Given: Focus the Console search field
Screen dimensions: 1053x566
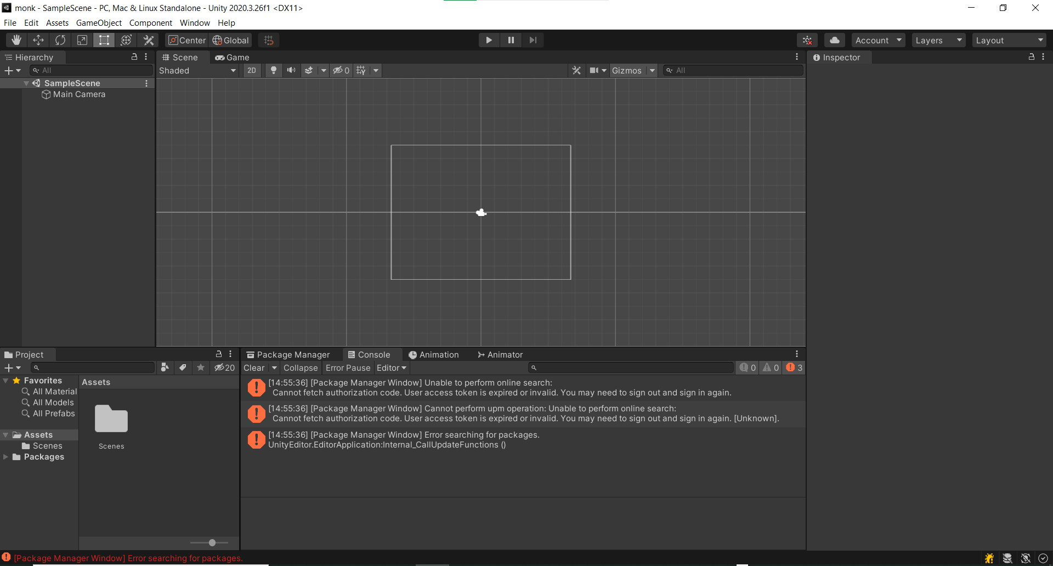Looking at the screenshot, I should 631,368.
